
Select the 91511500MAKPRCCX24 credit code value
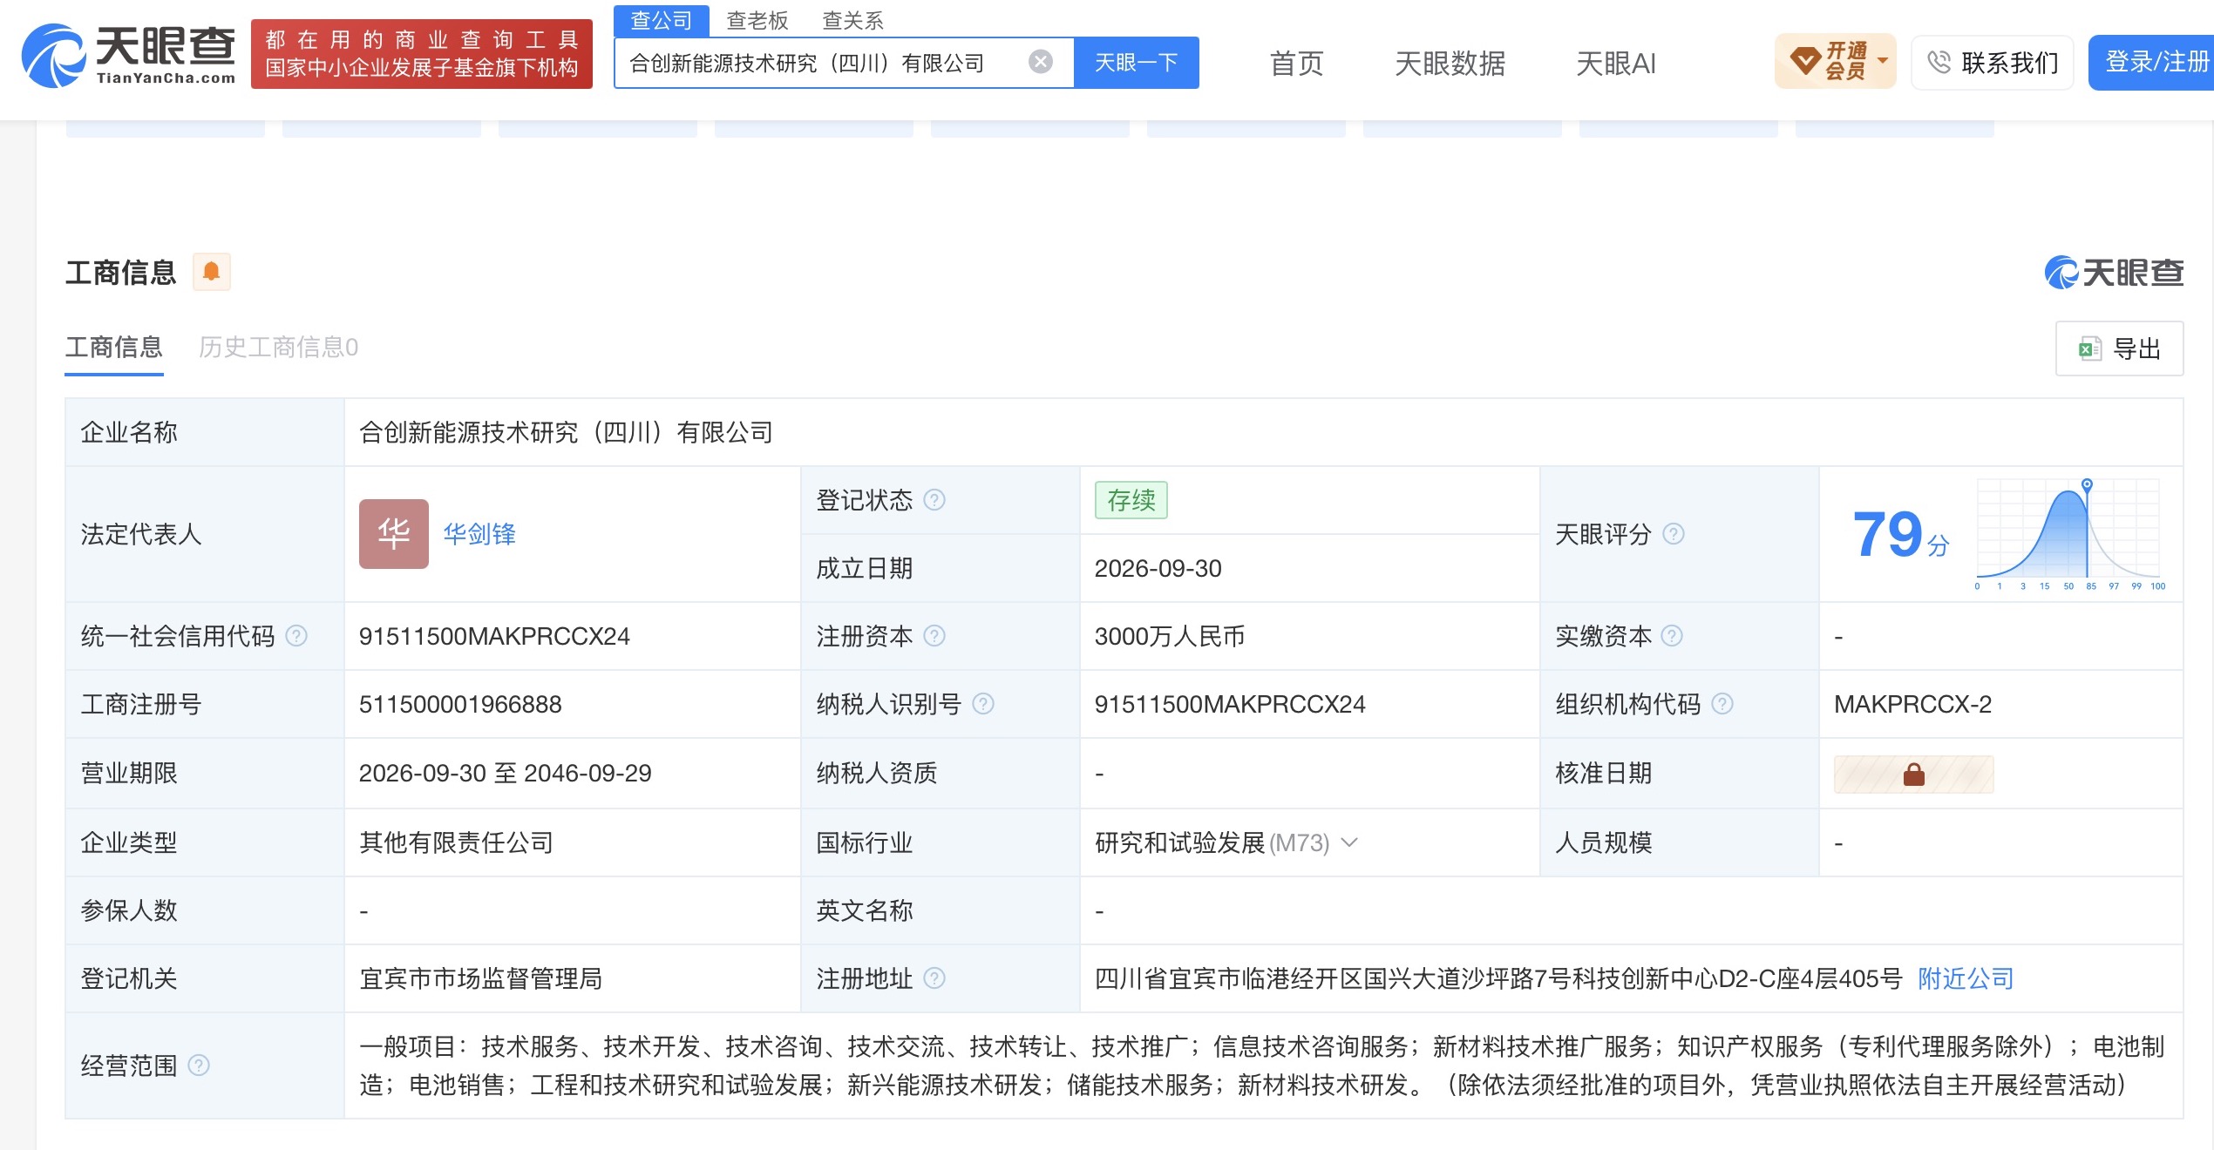pyautogui.click(x=494, y=636)
